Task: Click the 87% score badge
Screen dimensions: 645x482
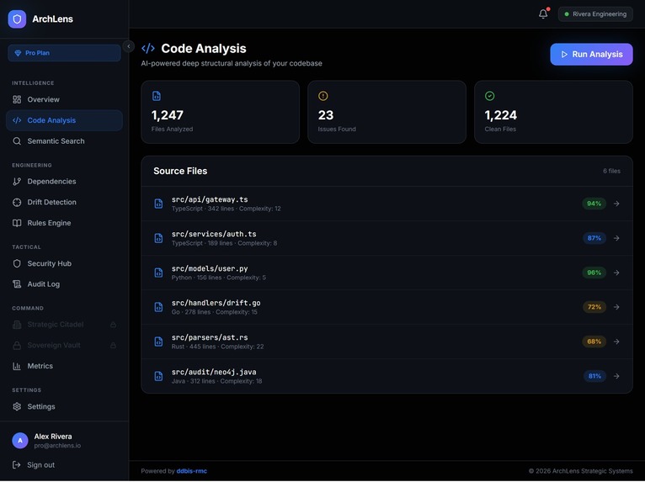Action: point(594,238)
